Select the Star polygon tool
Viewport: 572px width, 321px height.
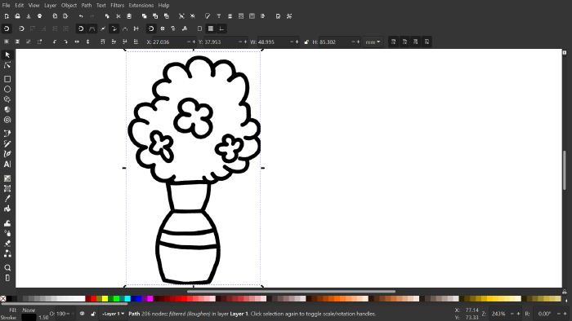tap(7, 99)
